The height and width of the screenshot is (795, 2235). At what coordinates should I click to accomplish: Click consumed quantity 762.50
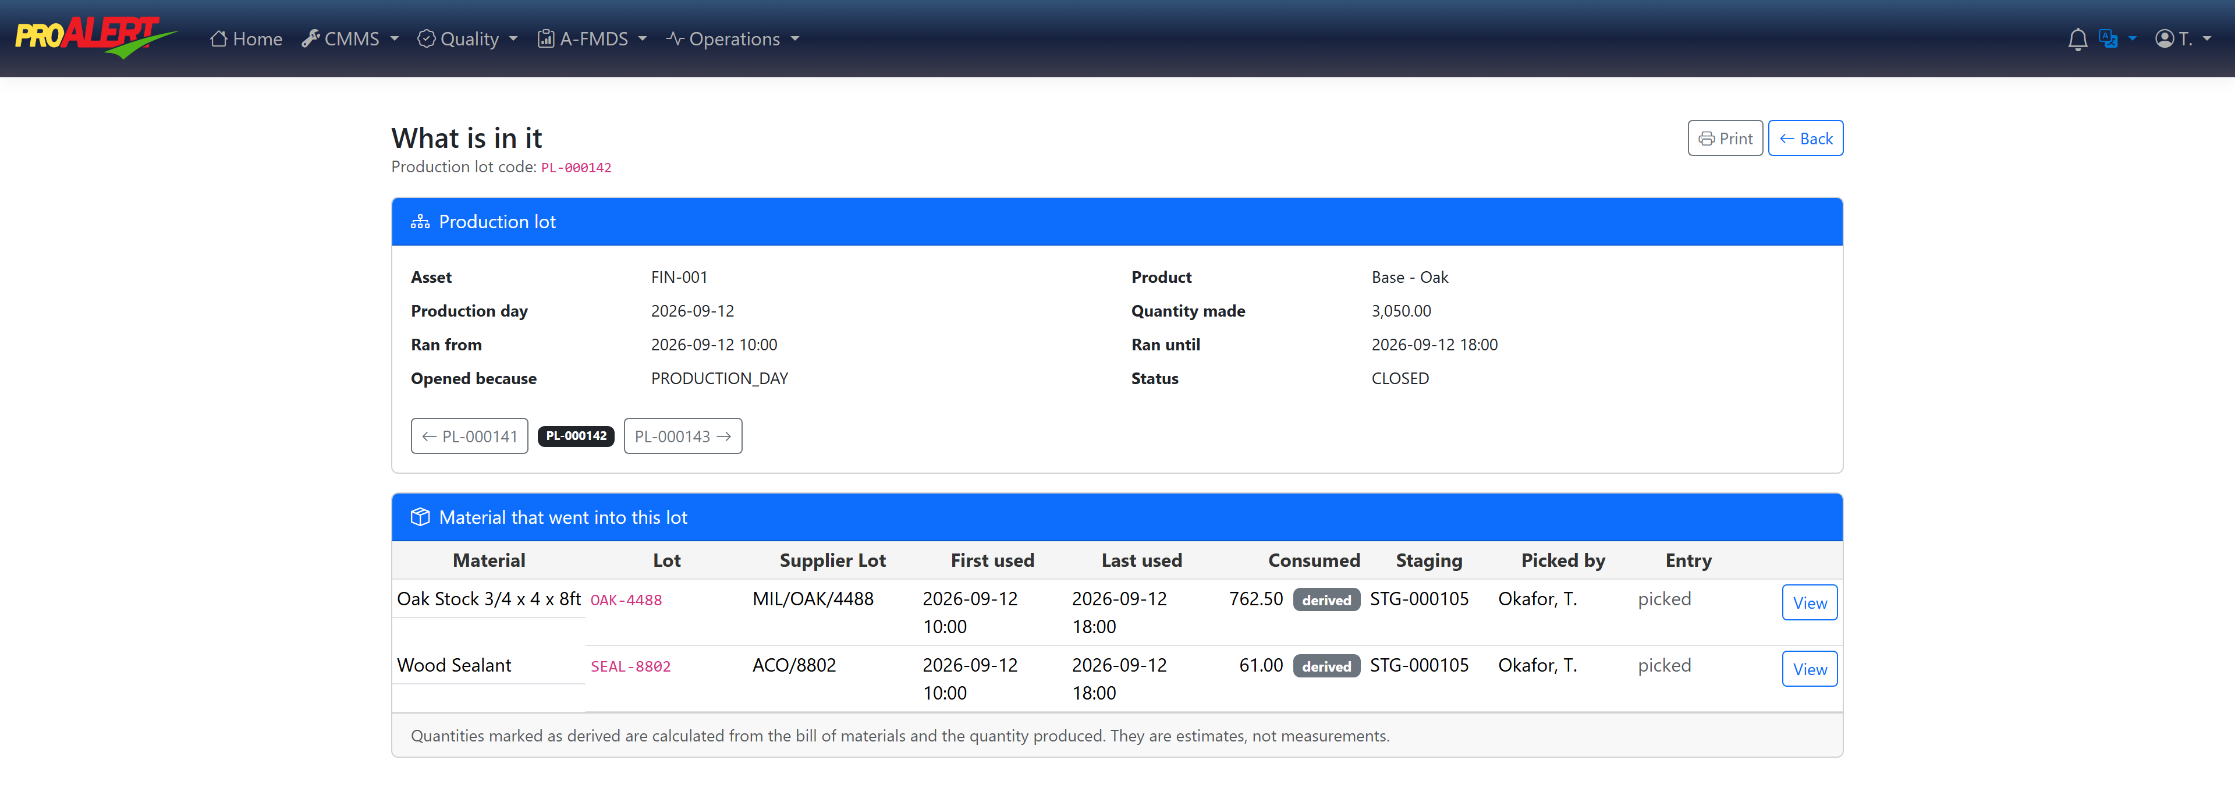coord(1255,599)
